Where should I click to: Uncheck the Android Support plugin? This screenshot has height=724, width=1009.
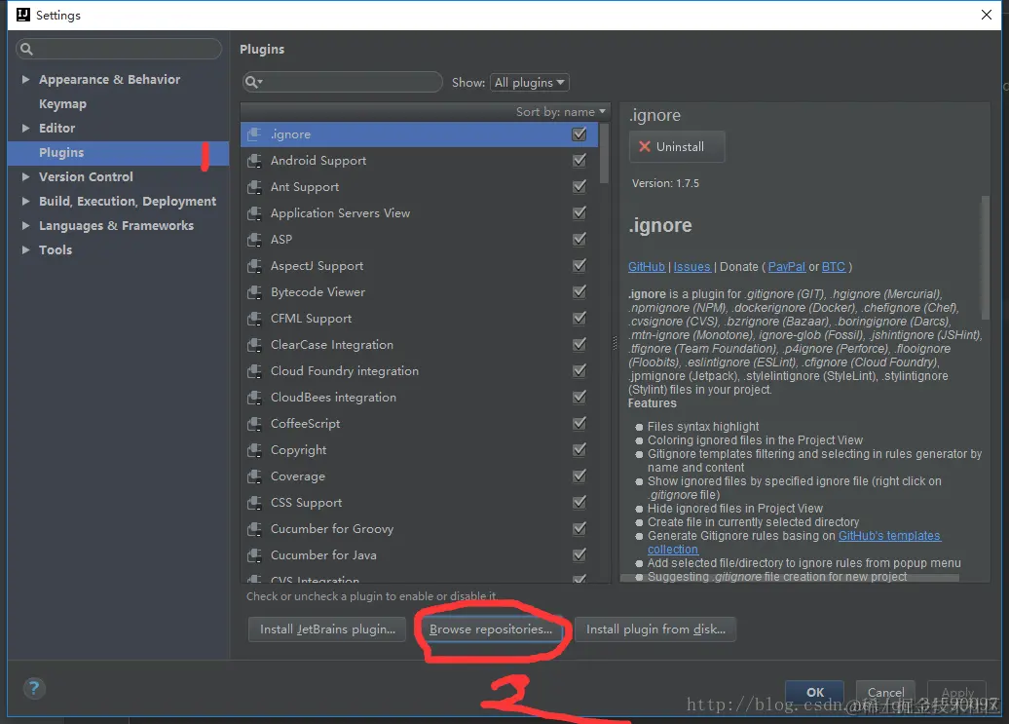[579, 160]
